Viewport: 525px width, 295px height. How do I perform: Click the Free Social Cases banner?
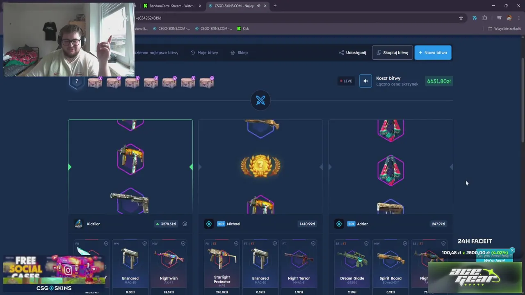[54, 269]
